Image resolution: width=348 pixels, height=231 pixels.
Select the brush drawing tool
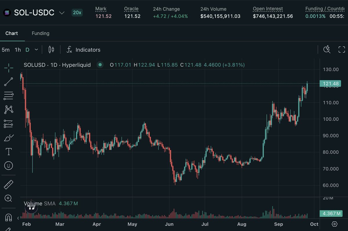pos(9,138)
